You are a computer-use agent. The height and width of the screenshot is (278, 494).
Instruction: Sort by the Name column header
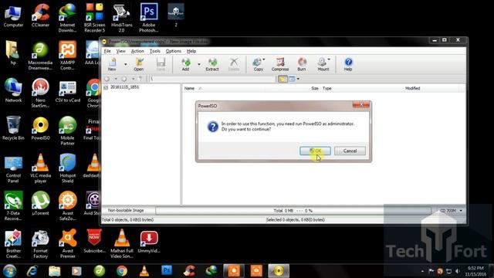(x=189, y=89)
